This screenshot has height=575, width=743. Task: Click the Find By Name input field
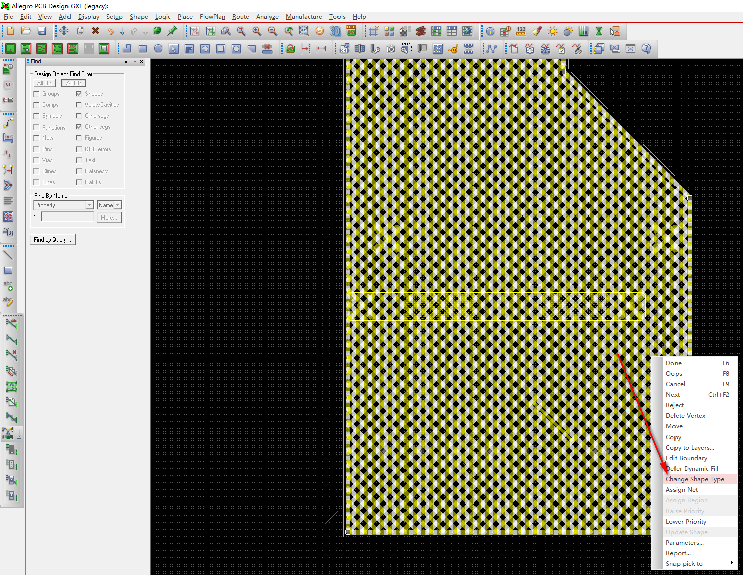click(67, 216)
